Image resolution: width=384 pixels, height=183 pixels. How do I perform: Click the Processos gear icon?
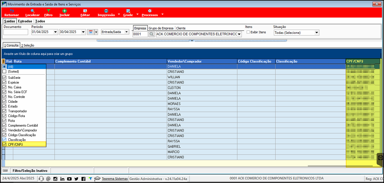coord(150,11)
